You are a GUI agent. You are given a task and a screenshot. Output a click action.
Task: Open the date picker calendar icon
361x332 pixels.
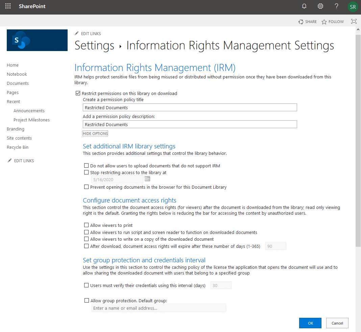147,179
